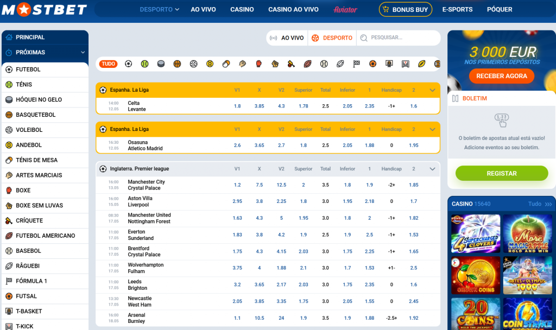
Task: Open the Crown Coins game thumbnail
Action: (x=476, y=275)
